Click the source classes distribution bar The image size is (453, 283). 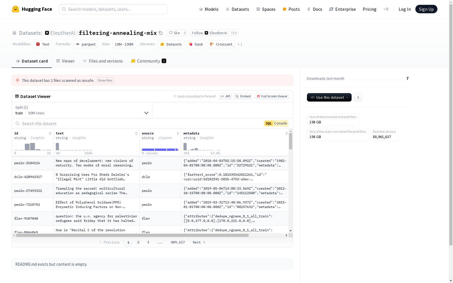pos(160,150)
